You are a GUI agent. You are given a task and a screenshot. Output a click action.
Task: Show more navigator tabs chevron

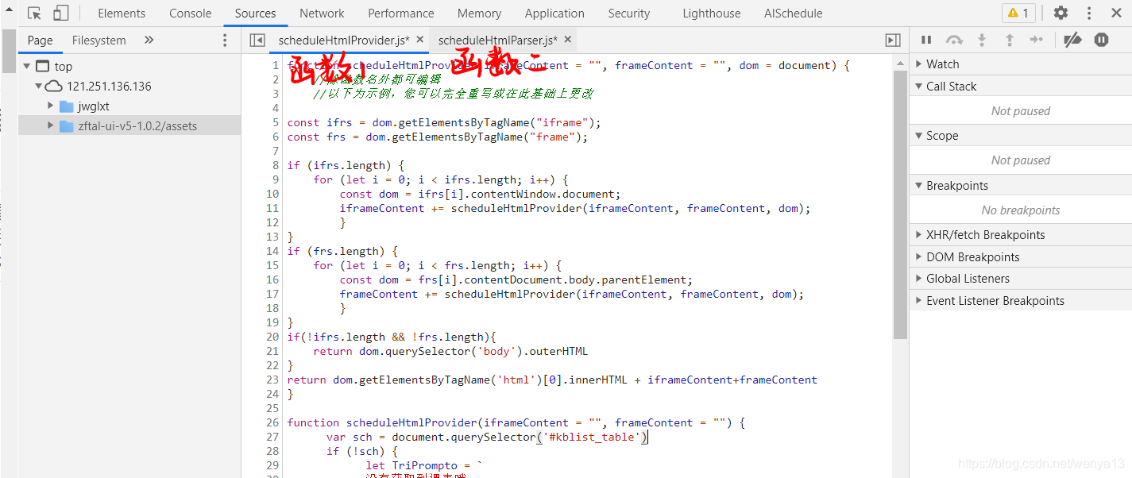point(149,40)
